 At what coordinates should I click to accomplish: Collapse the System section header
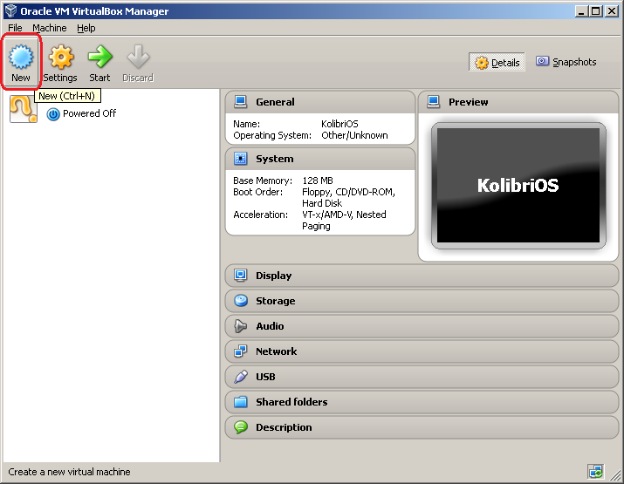pyautogui.click(x=274, y=159)
